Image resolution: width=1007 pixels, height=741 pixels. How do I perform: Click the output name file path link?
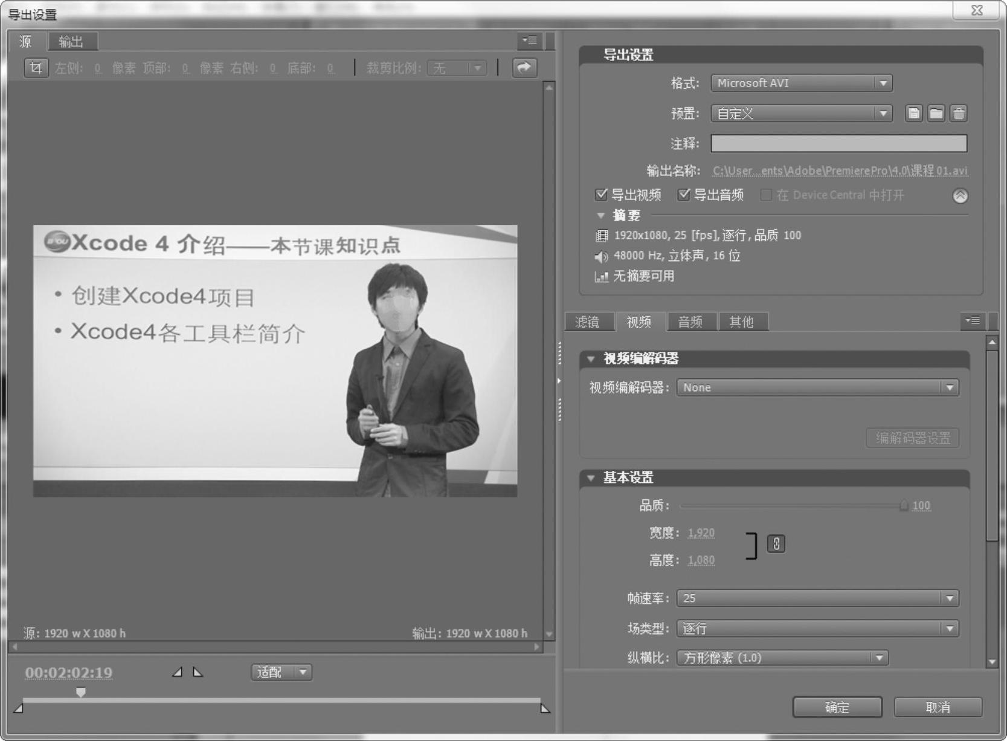840,171
